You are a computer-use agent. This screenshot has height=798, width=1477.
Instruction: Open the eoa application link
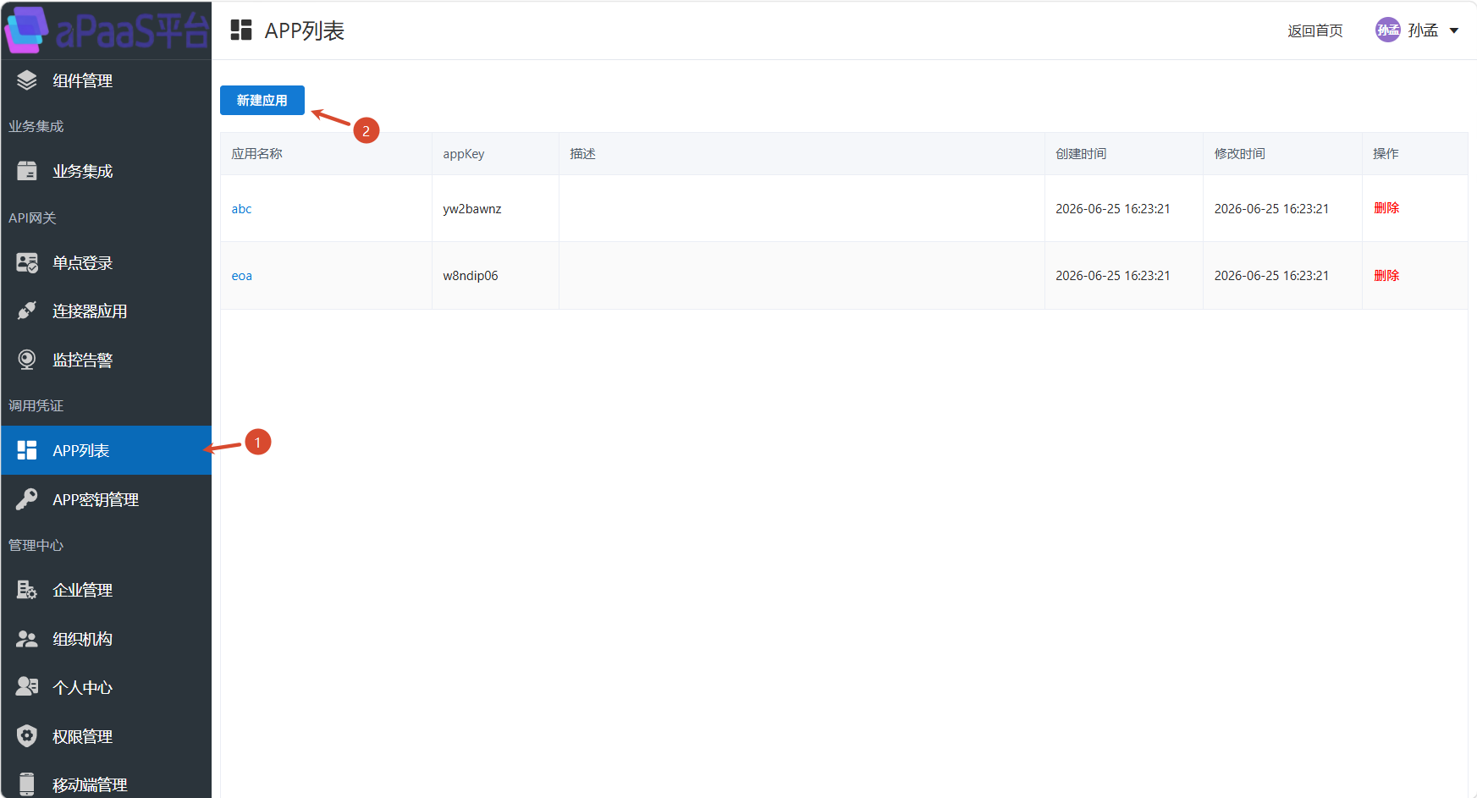point(241,276)
